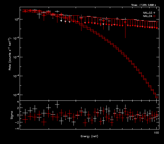Click the -4 tick label on Sigma axis
This screenshot has height=144, width=164.
click(x=17, y=129)
